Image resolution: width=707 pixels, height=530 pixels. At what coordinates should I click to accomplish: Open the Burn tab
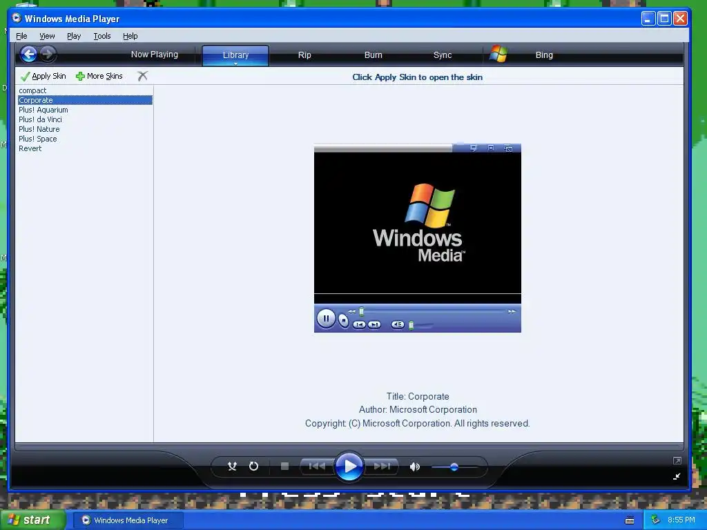pos(373,55)
